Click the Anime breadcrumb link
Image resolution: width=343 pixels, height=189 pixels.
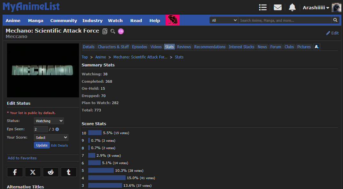(x=101, y=57)
